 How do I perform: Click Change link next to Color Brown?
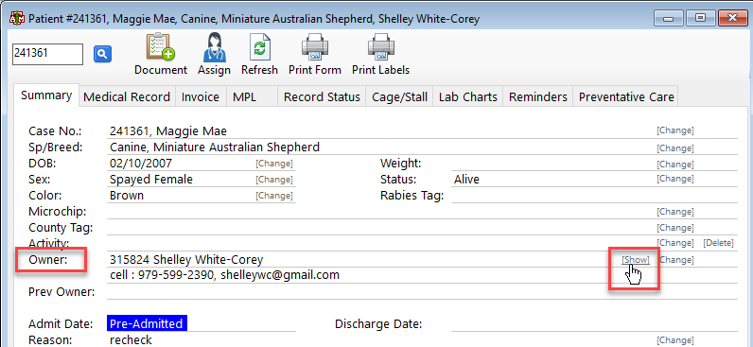click(x=274, y=196)
